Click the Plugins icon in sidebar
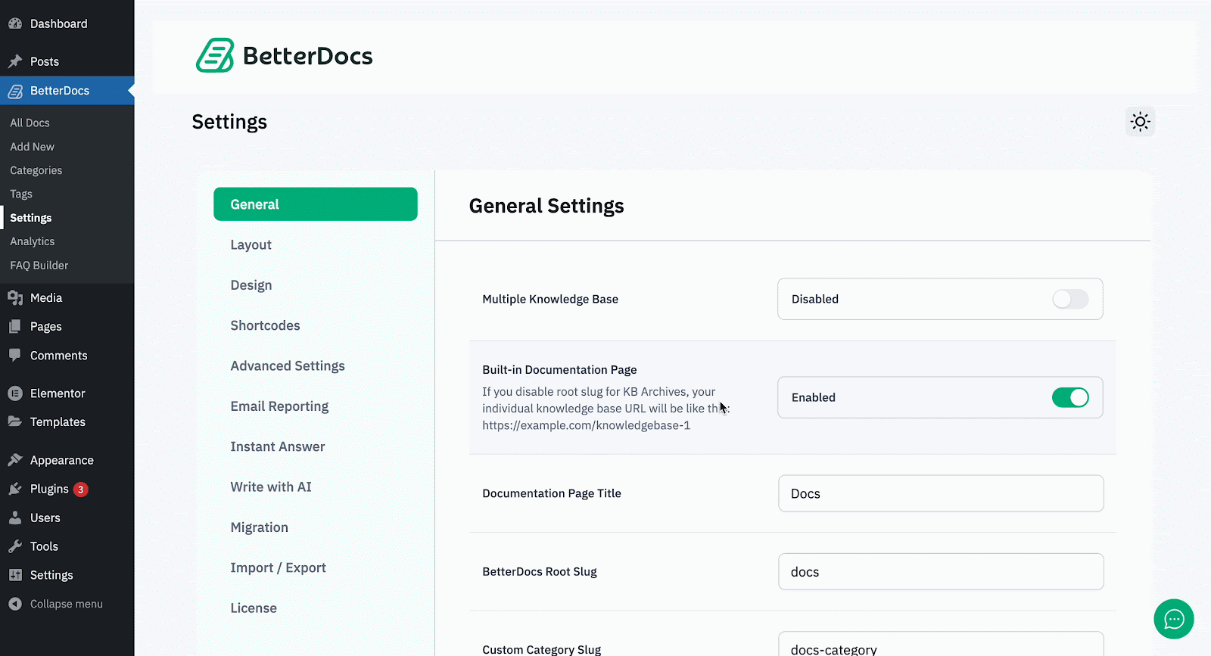The width and height of the screenshot is (1211, 656). pyautogui.click(x=15, y=490)
